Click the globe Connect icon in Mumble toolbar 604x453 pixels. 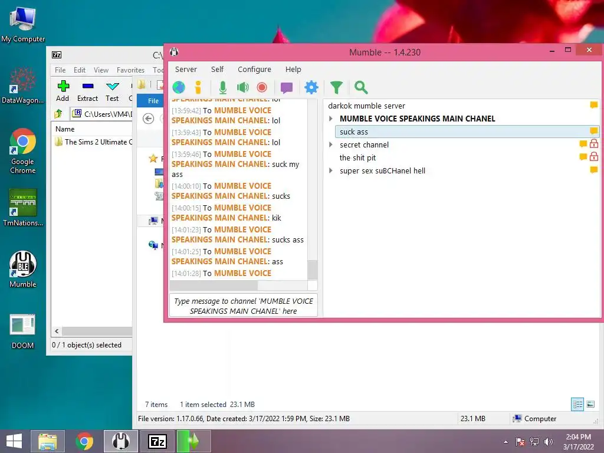(x=179, y=87)
